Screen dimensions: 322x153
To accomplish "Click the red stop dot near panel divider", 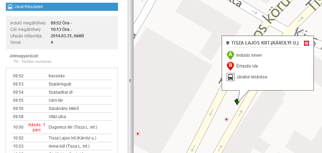I will pos(138,134).
